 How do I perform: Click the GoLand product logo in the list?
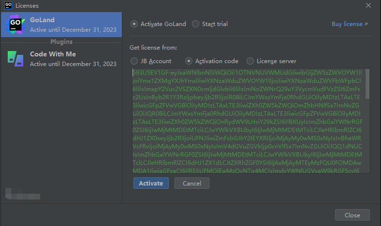(x=16, y=25)
